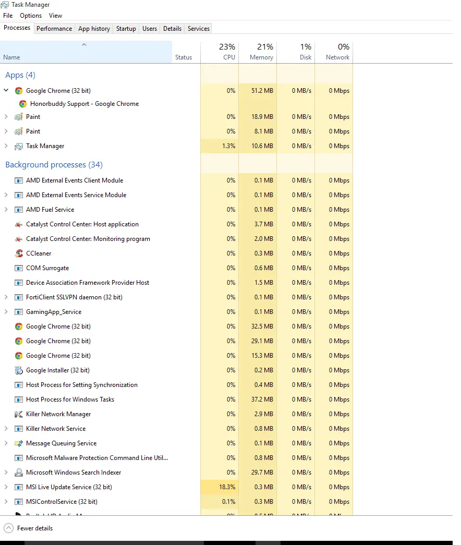Click the Microsoft Windows Search Indexer icon
Screen dimensions: 461x545
point(19,473)
